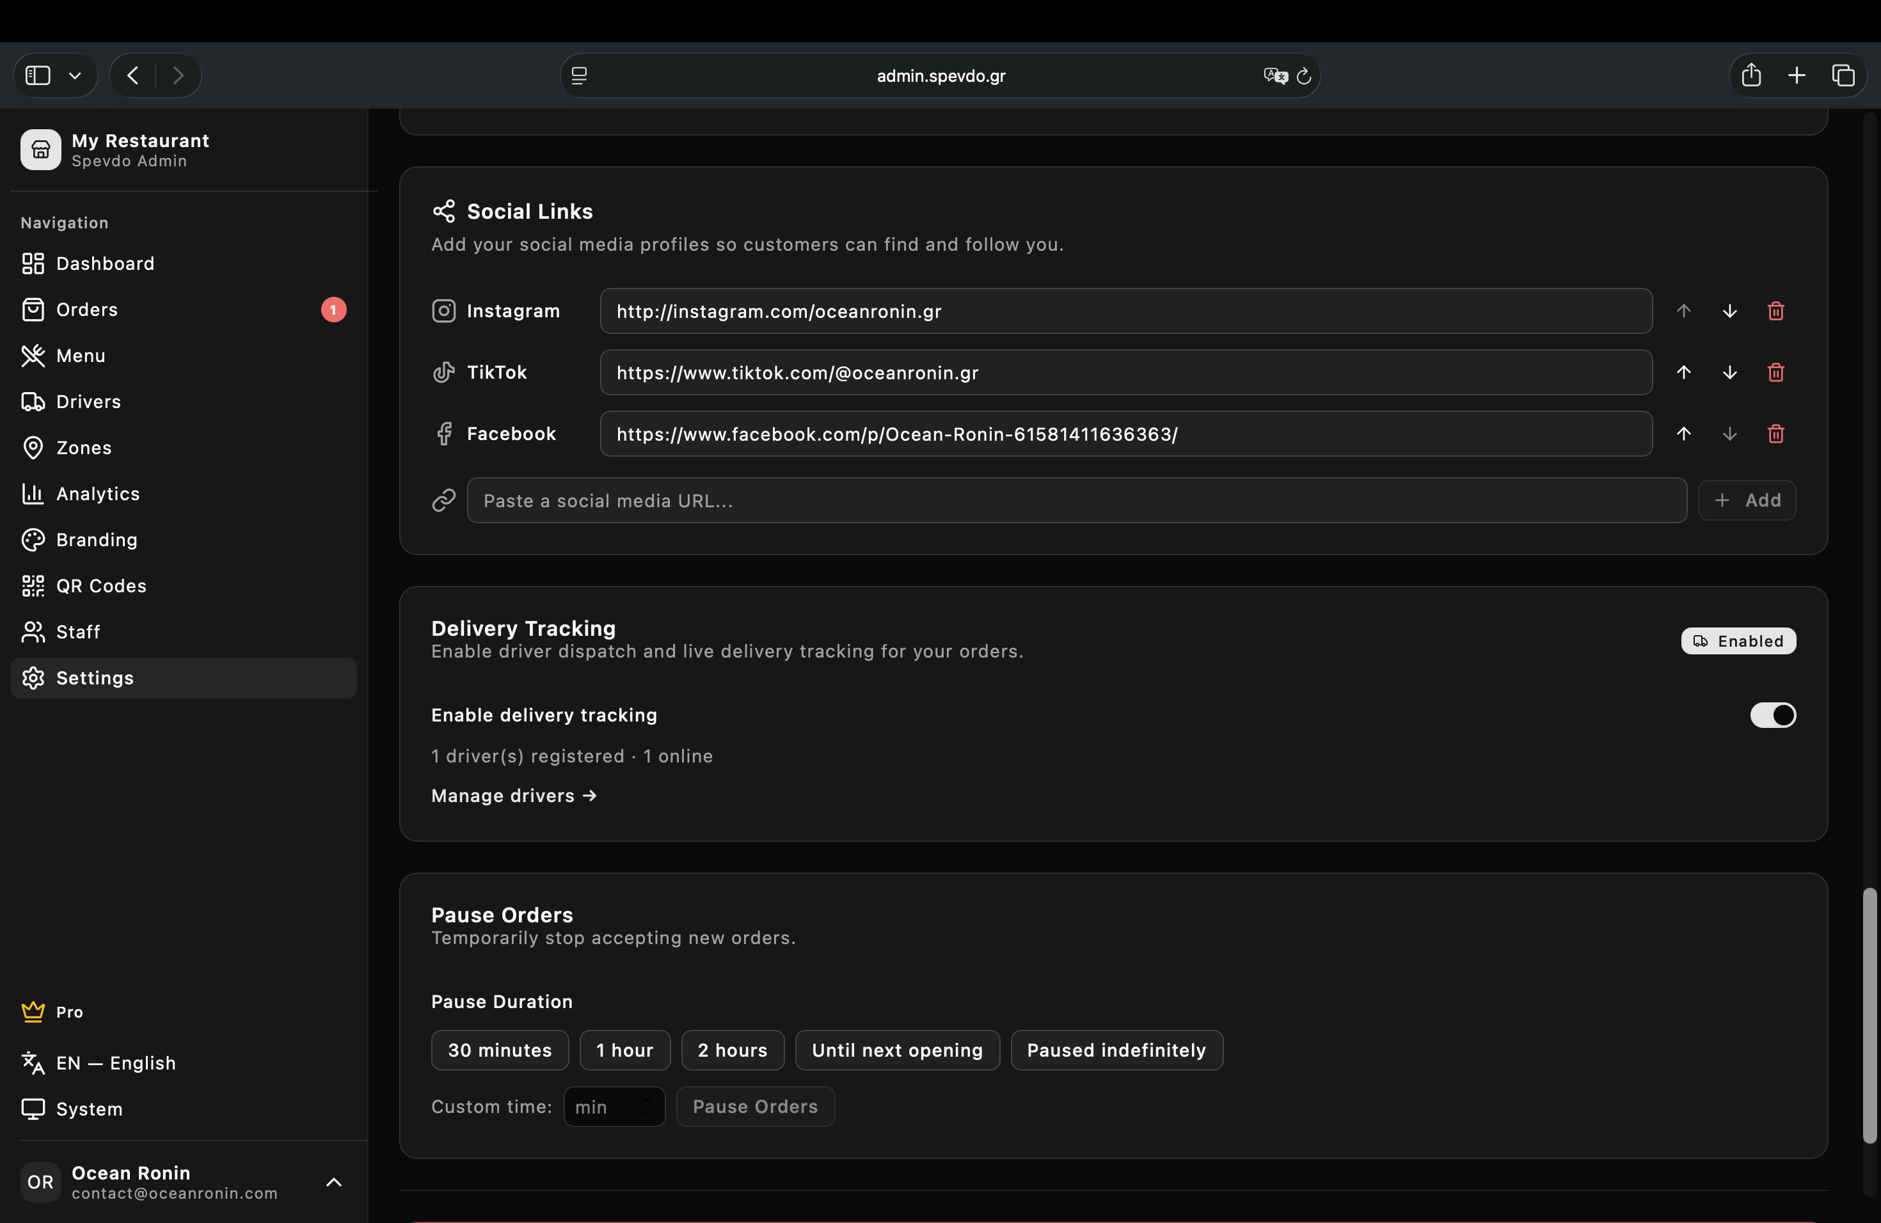Select Paused indefinitely duration option
The image size is (1881, 1223).
pos(1116,1050)
